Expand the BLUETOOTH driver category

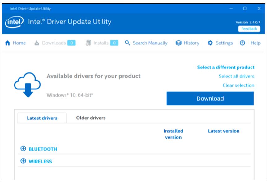[x=23, y=148]
